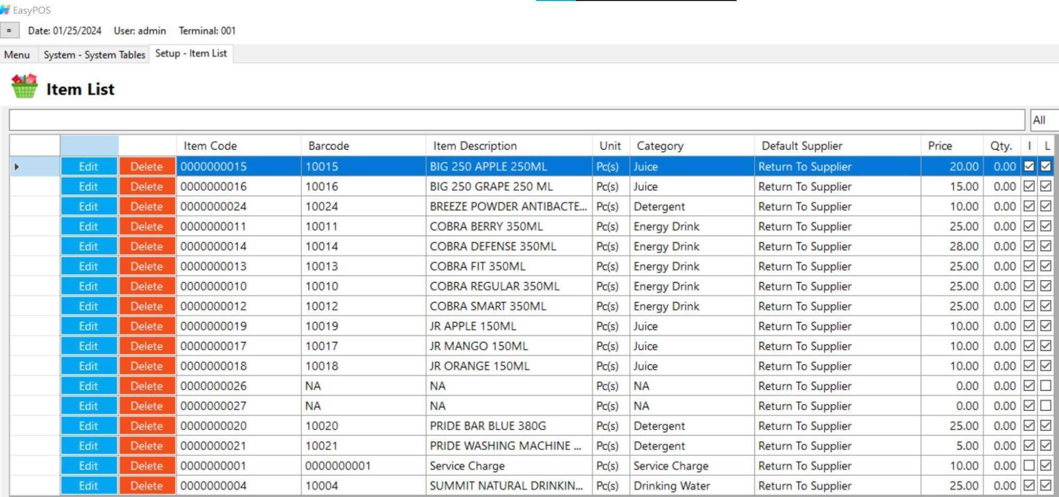Delete COBRA DEFENSE 350ML item
This screenshot has width=1059, height=497.
click(x=147, y=246)
